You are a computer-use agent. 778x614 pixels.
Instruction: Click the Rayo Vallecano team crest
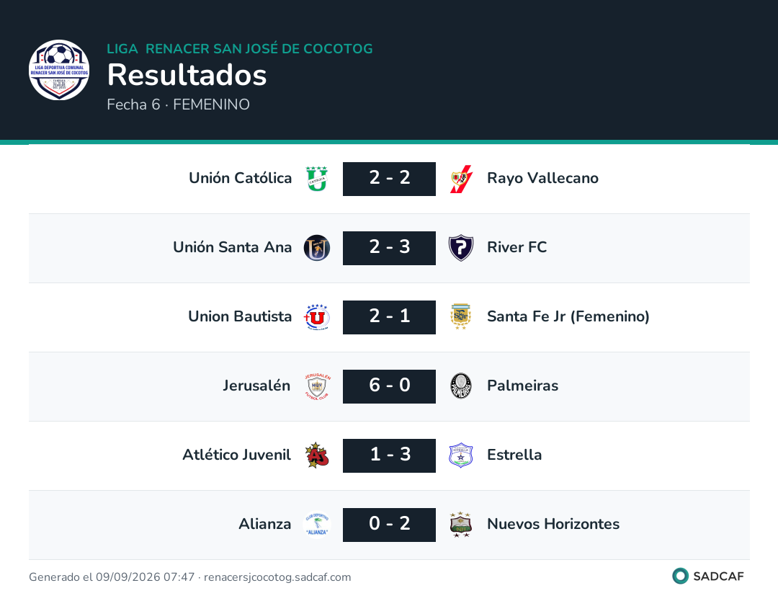pos(461,179)
